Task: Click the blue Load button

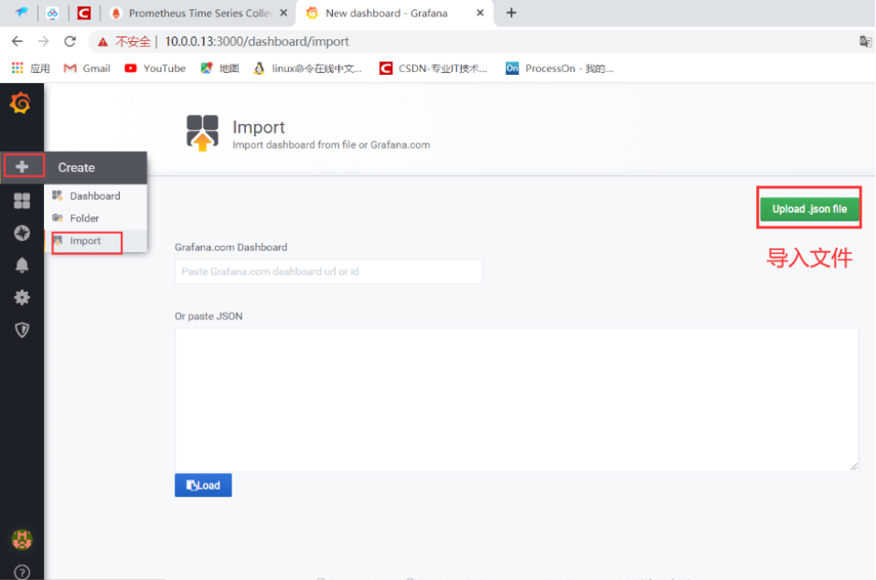Action: [x=203, y=485]
